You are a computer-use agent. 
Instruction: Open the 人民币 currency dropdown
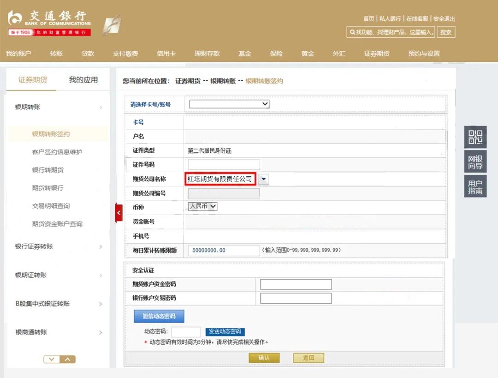[202, 206]
